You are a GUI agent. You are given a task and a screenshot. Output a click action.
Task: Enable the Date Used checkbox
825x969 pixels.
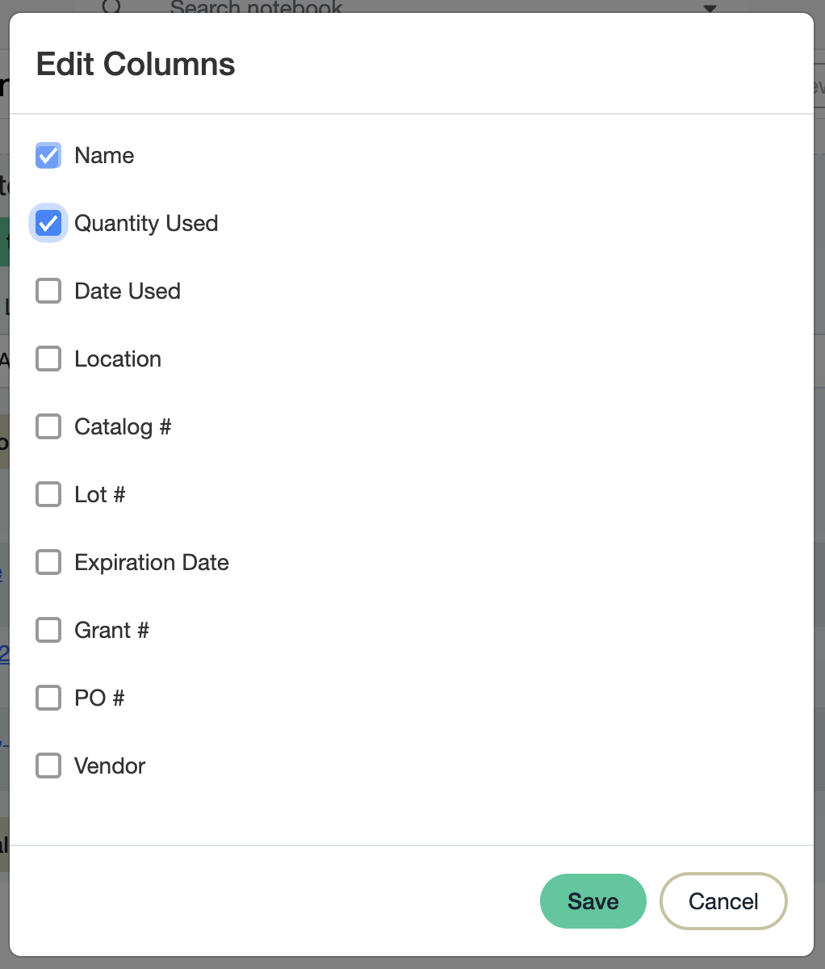[x=48, y=292]
